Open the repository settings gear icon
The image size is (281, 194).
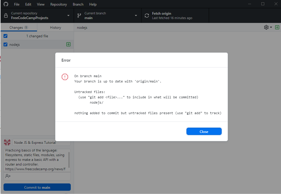click(x=266, y=27)
